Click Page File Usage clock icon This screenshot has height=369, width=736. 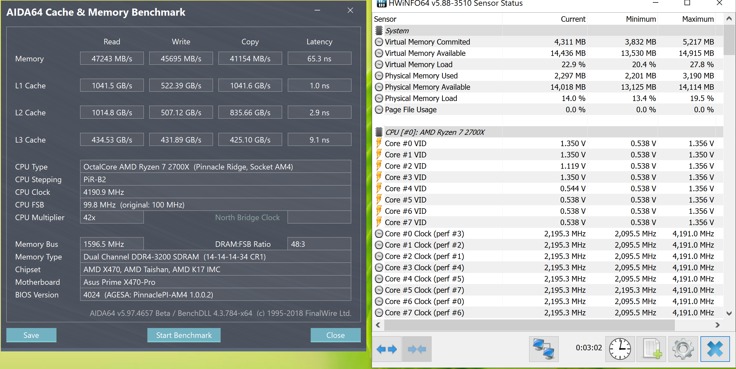(x=379, y=110)
